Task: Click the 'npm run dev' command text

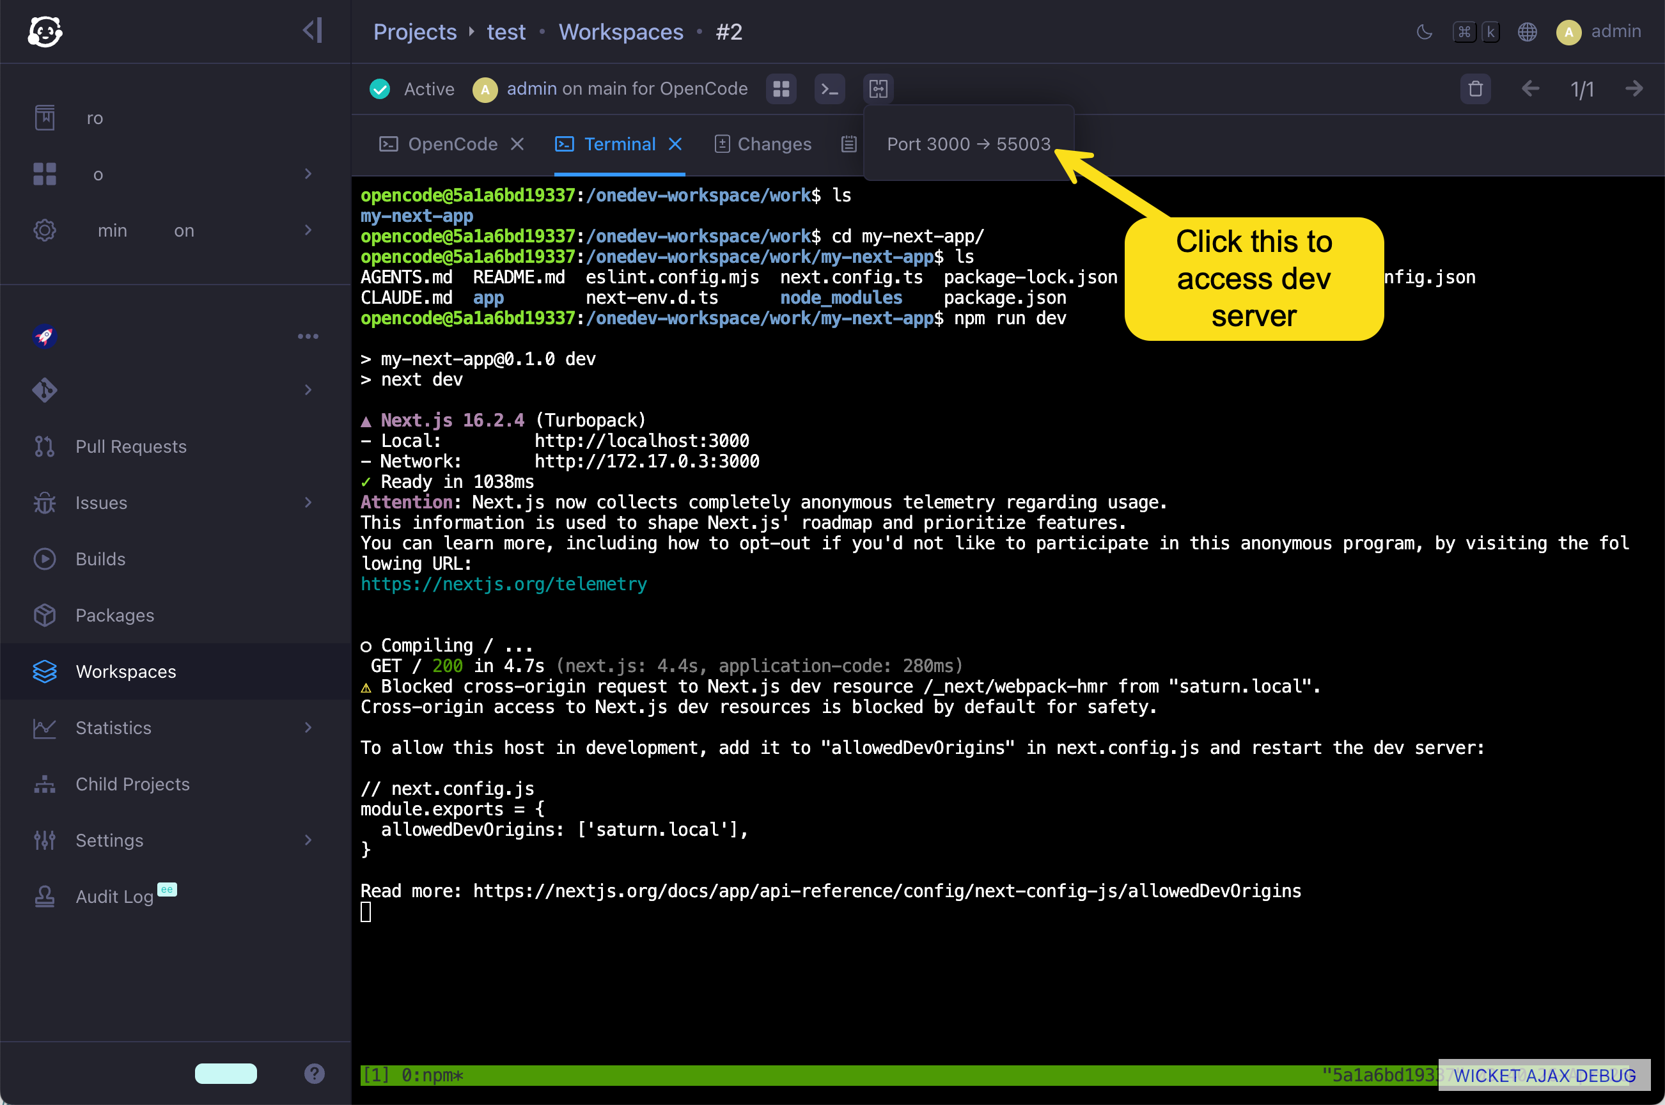Action: [x=1010, y=318]
